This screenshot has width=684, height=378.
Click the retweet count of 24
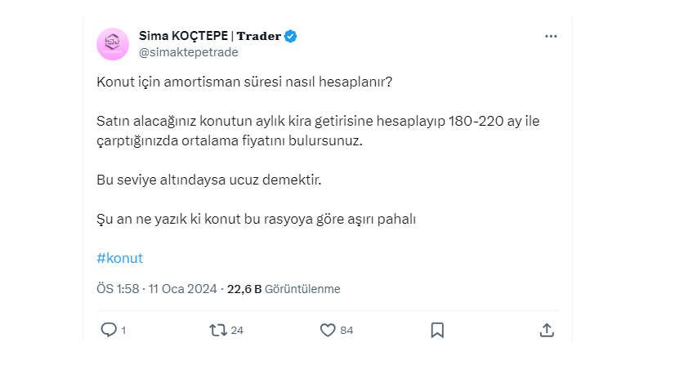(237, 331)
